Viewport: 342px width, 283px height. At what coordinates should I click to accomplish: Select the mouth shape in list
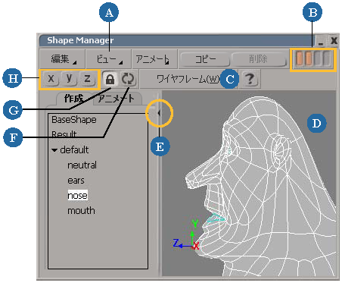coord(81,211)
